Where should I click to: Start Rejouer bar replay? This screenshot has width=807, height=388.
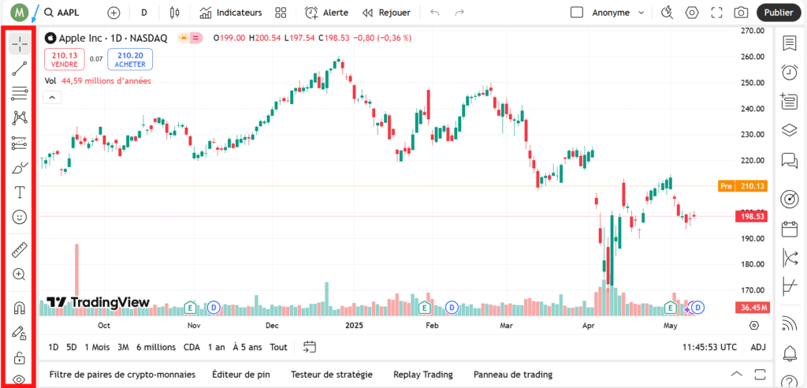[x=386, y=13]
